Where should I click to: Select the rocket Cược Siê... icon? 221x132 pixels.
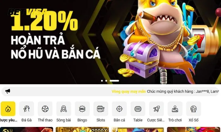click(x=157, y=109)
